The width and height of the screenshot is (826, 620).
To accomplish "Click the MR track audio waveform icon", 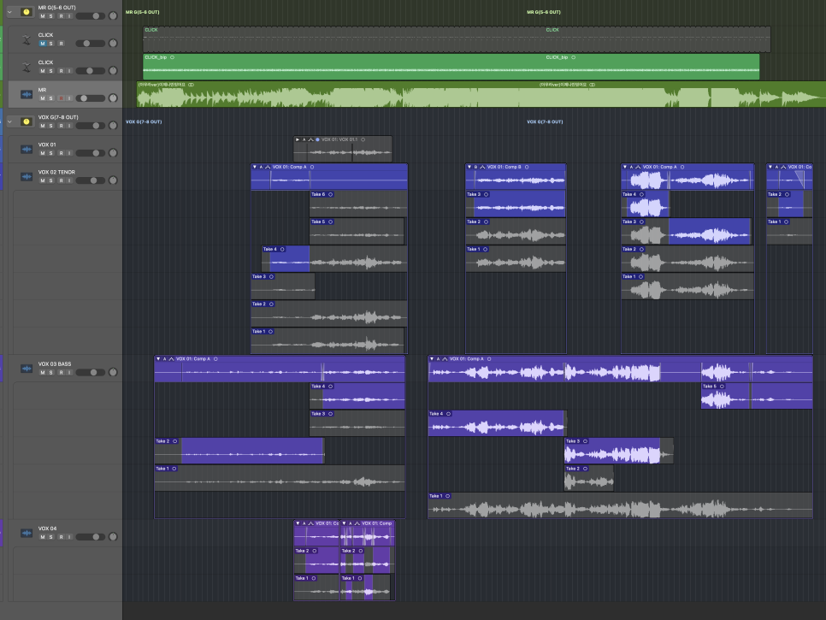I will coord(27,94).
